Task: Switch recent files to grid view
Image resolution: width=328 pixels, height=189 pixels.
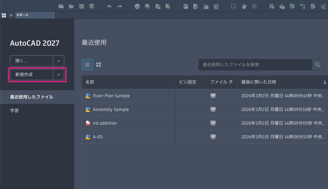Action: pyautogui.click(x=99, y=65)
